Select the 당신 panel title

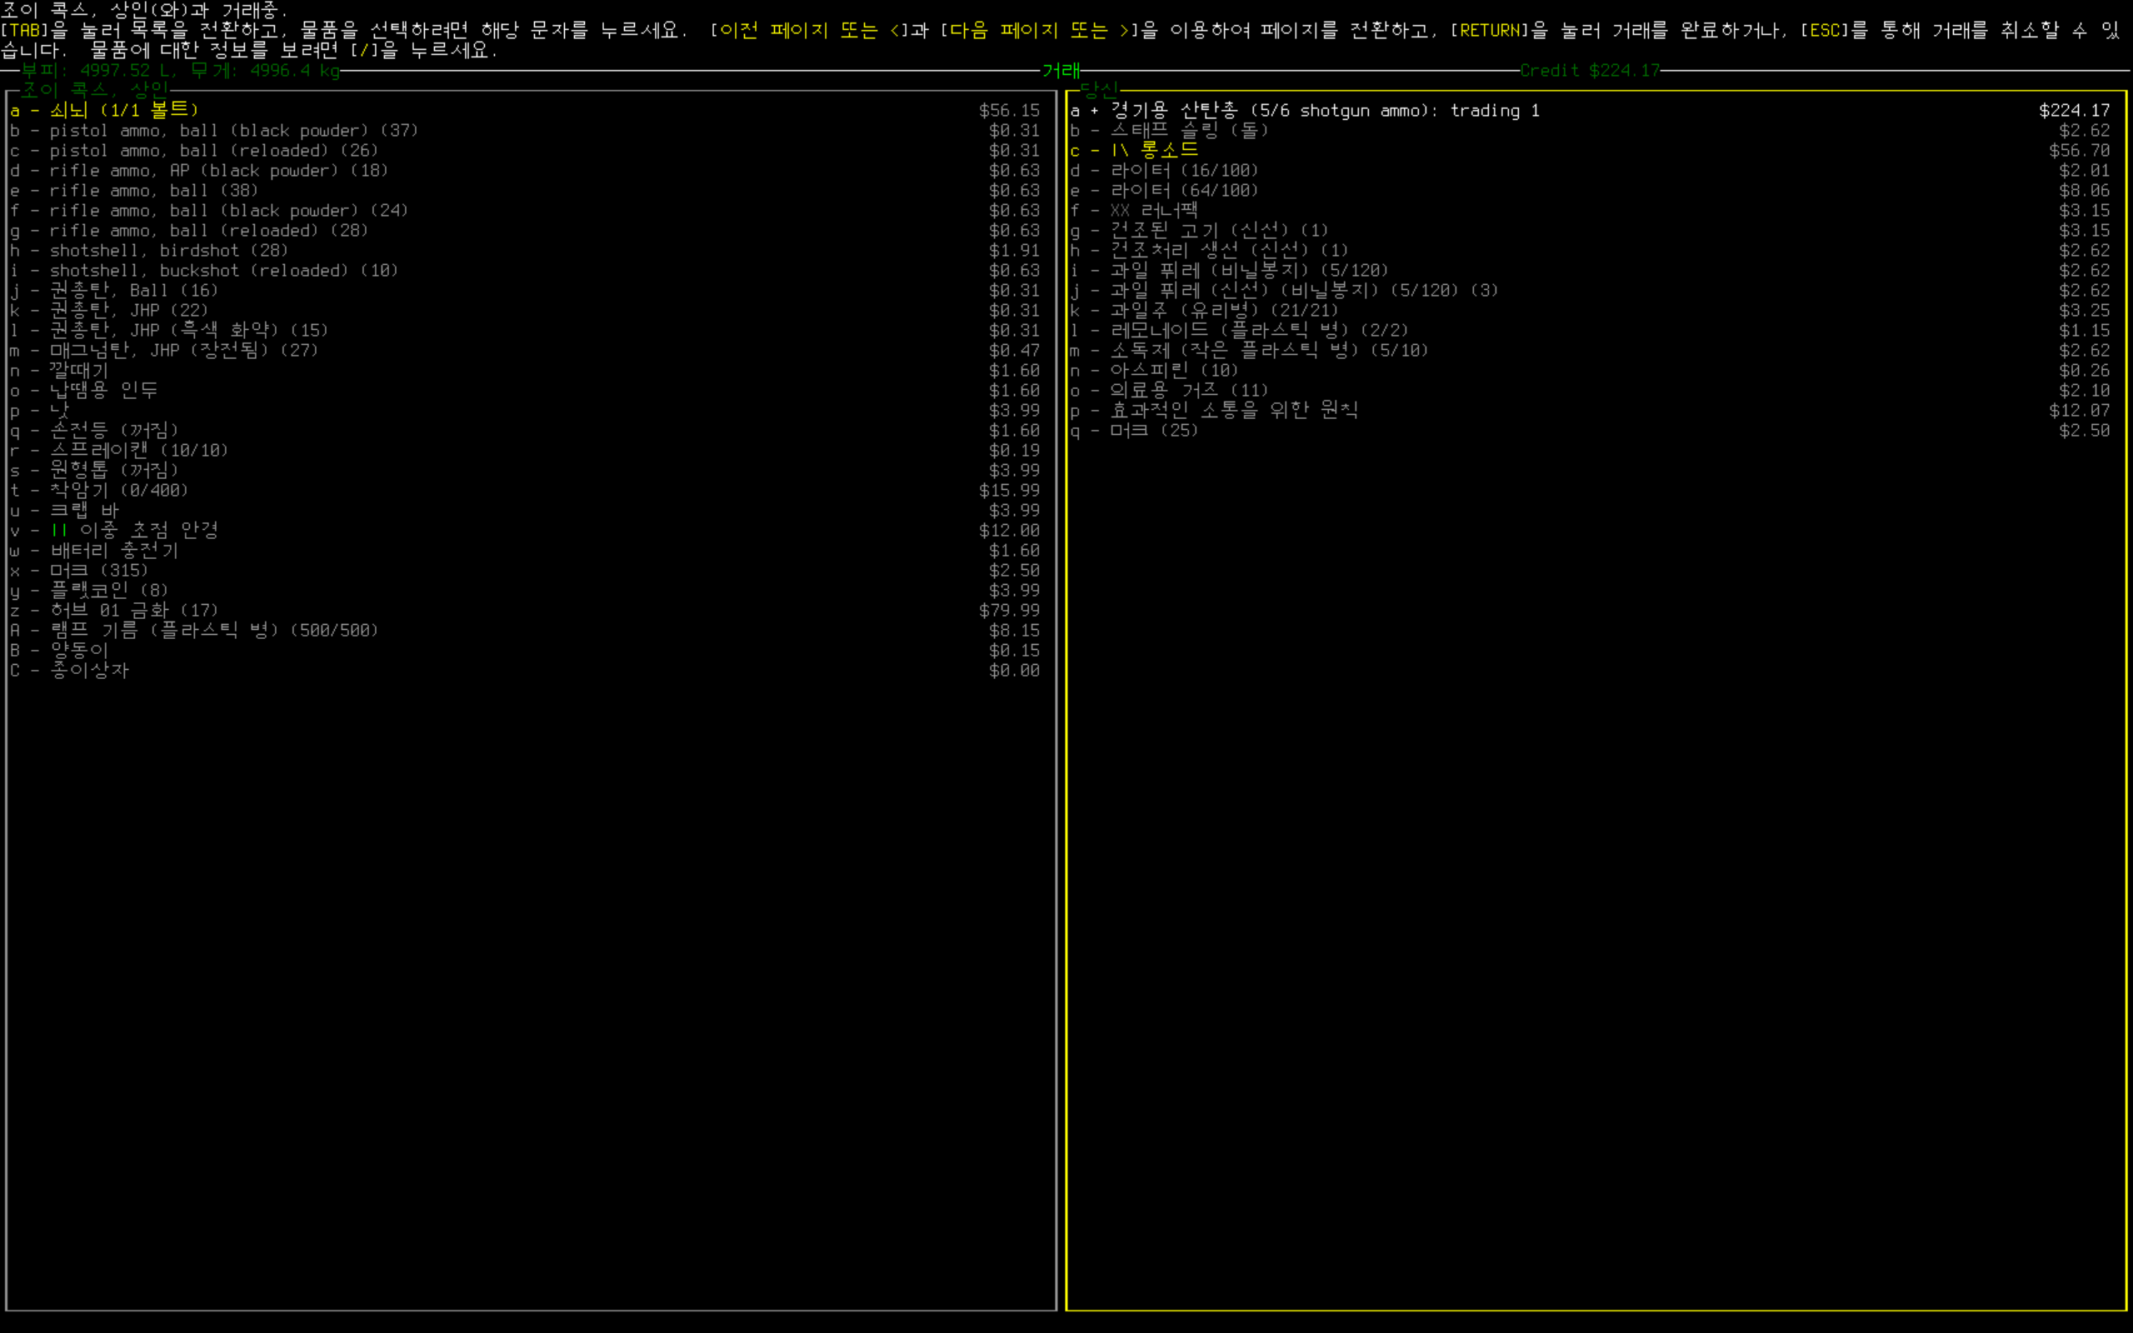1099,90
